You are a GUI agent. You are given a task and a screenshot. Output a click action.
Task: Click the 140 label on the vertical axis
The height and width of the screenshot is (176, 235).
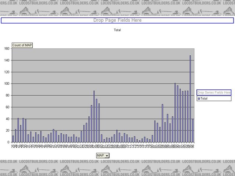click(x=7, y=60)
